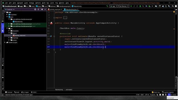Viewport: 178px width, 100px height.
Task: Click the Apply Changes icon beside Run
Action: click(134, 6)
